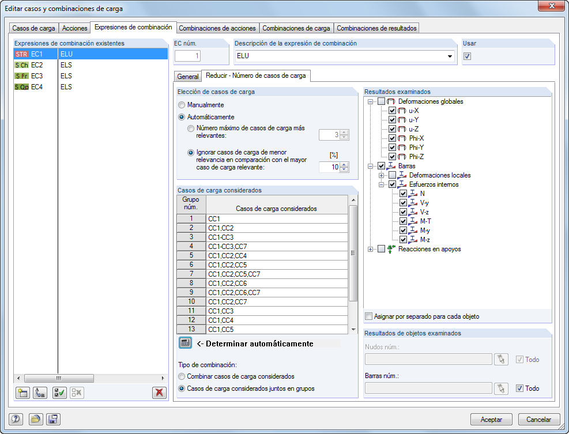Image resolution: width=569 pixels, height=434 pixels.
Task: Click the node picker icon beside Nudos núm.
Action: pyautogui.click(x=501, y=359)
